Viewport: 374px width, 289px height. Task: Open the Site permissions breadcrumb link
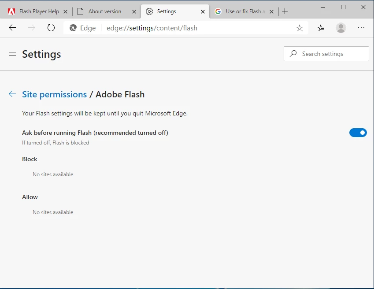(x=54, y=94)
